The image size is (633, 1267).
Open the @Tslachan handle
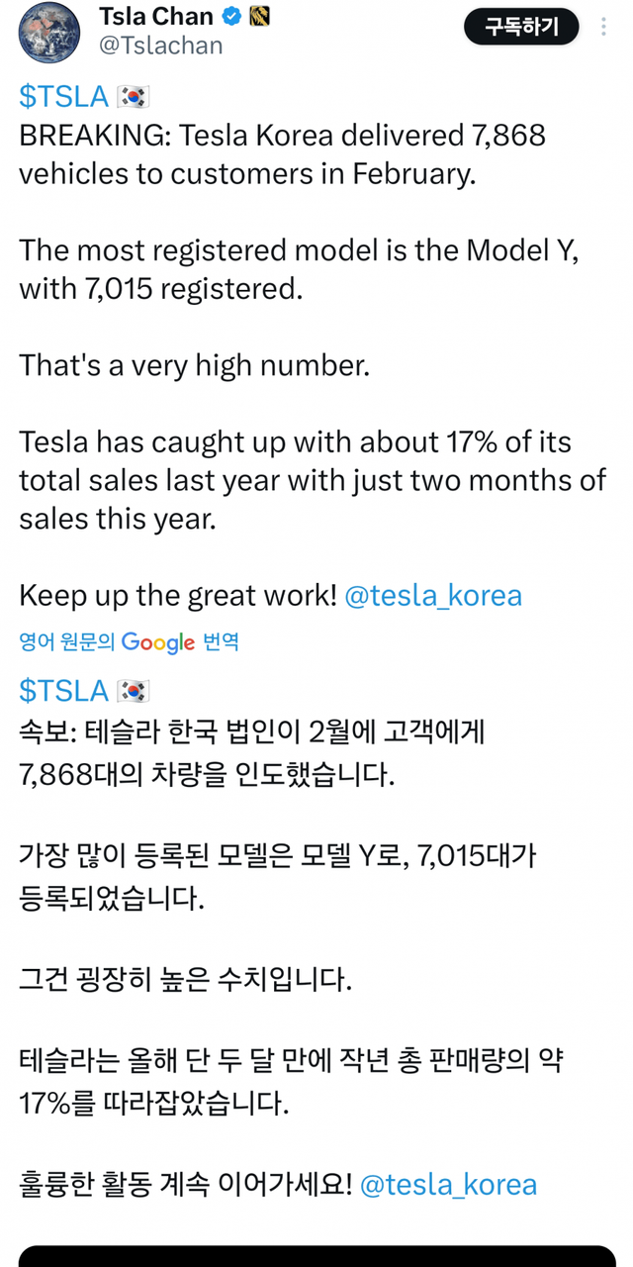[160, 45]
